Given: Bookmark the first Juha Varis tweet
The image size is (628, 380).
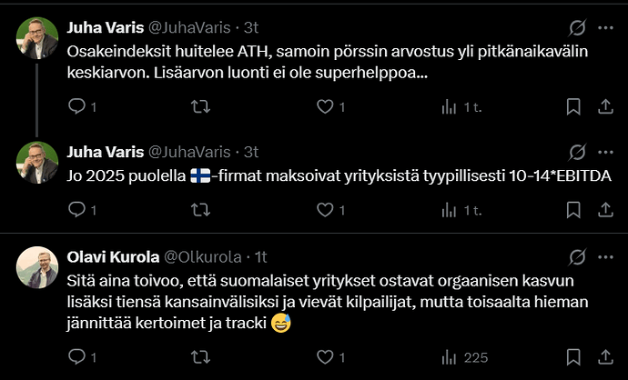Looking at the screenshot, I should click(573, 106).
